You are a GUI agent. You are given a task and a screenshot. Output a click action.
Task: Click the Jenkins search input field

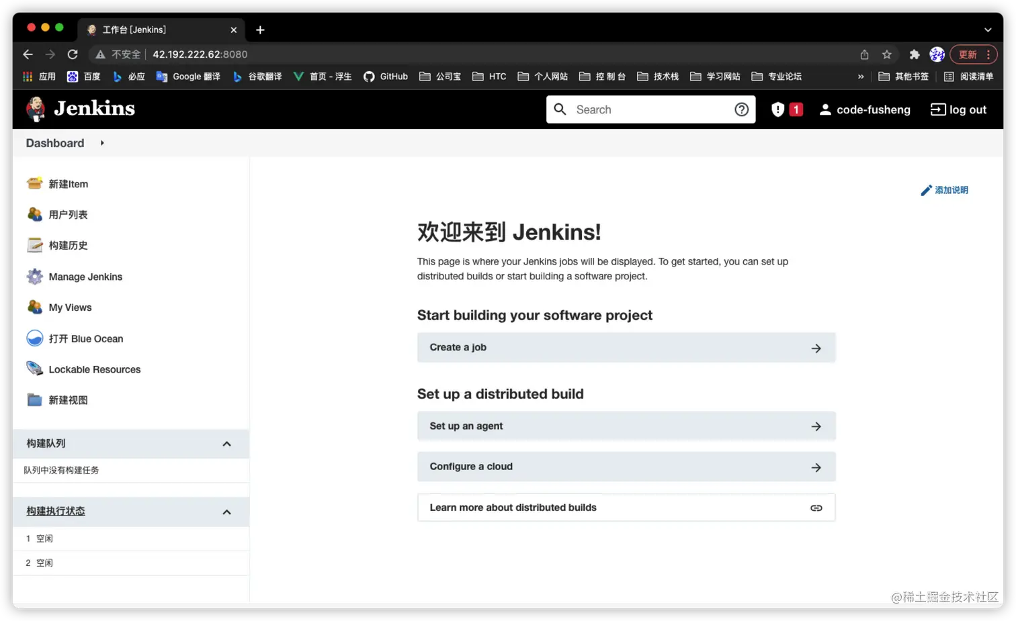pyautogui.click(x=650, y=109)
